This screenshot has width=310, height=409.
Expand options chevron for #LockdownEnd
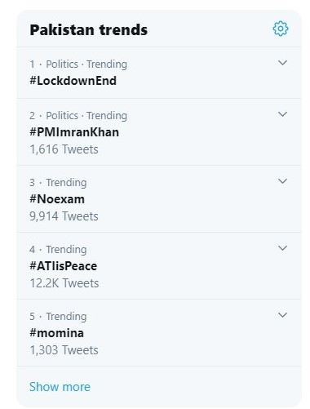pos(282,63)
